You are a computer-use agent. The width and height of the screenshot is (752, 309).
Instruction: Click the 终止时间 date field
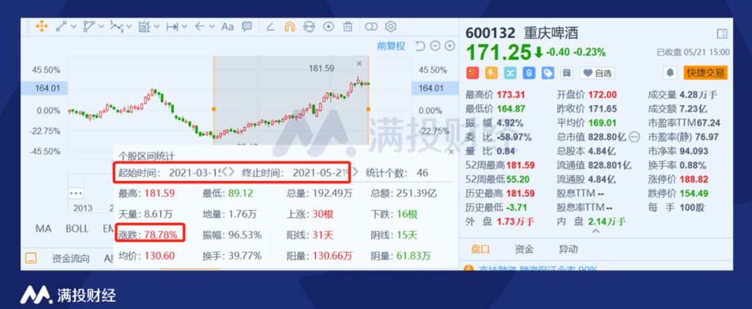tap(320, 173)
